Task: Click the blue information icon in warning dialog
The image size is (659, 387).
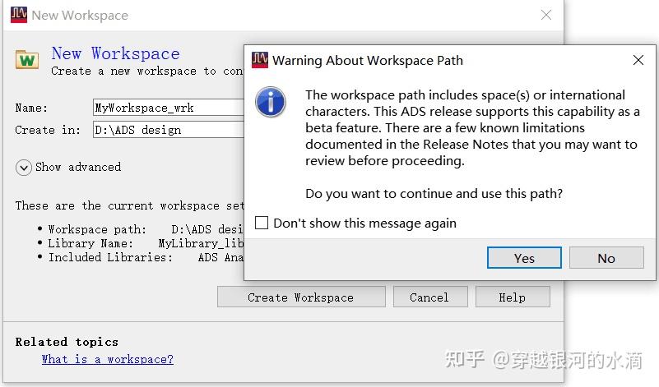Action: click(270, 102)
